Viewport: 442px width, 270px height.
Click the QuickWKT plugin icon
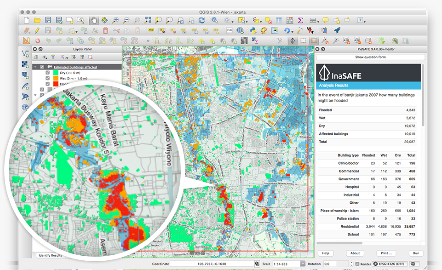tap(310, 30)
